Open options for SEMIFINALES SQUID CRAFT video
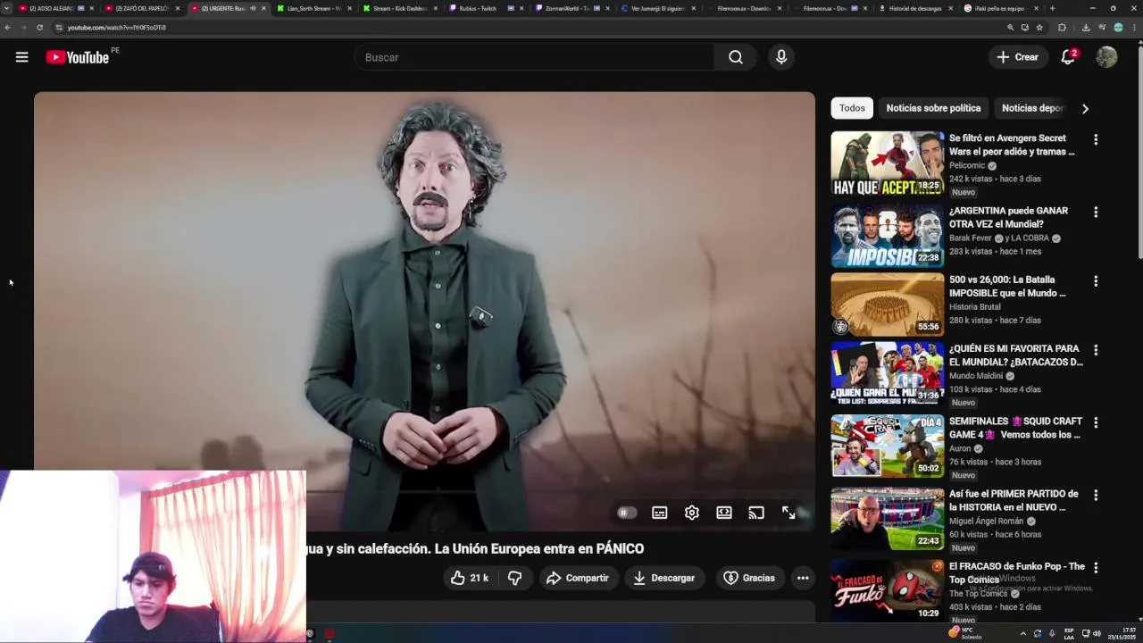The image size is (1143, 643). [1096, 422]
